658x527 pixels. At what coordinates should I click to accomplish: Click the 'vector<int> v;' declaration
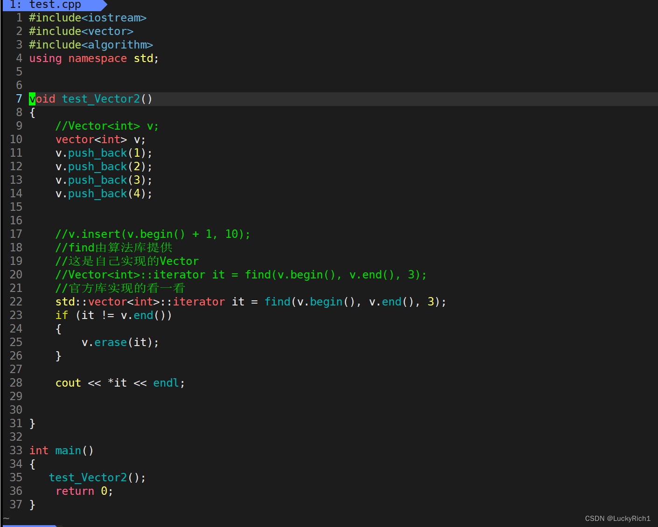point(100,139)
